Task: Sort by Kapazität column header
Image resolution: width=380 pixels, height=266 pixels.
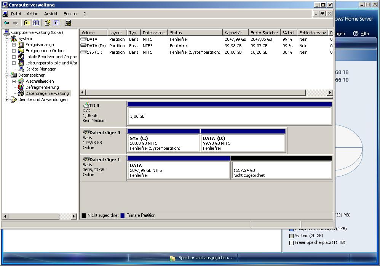Action: (235, 32)
